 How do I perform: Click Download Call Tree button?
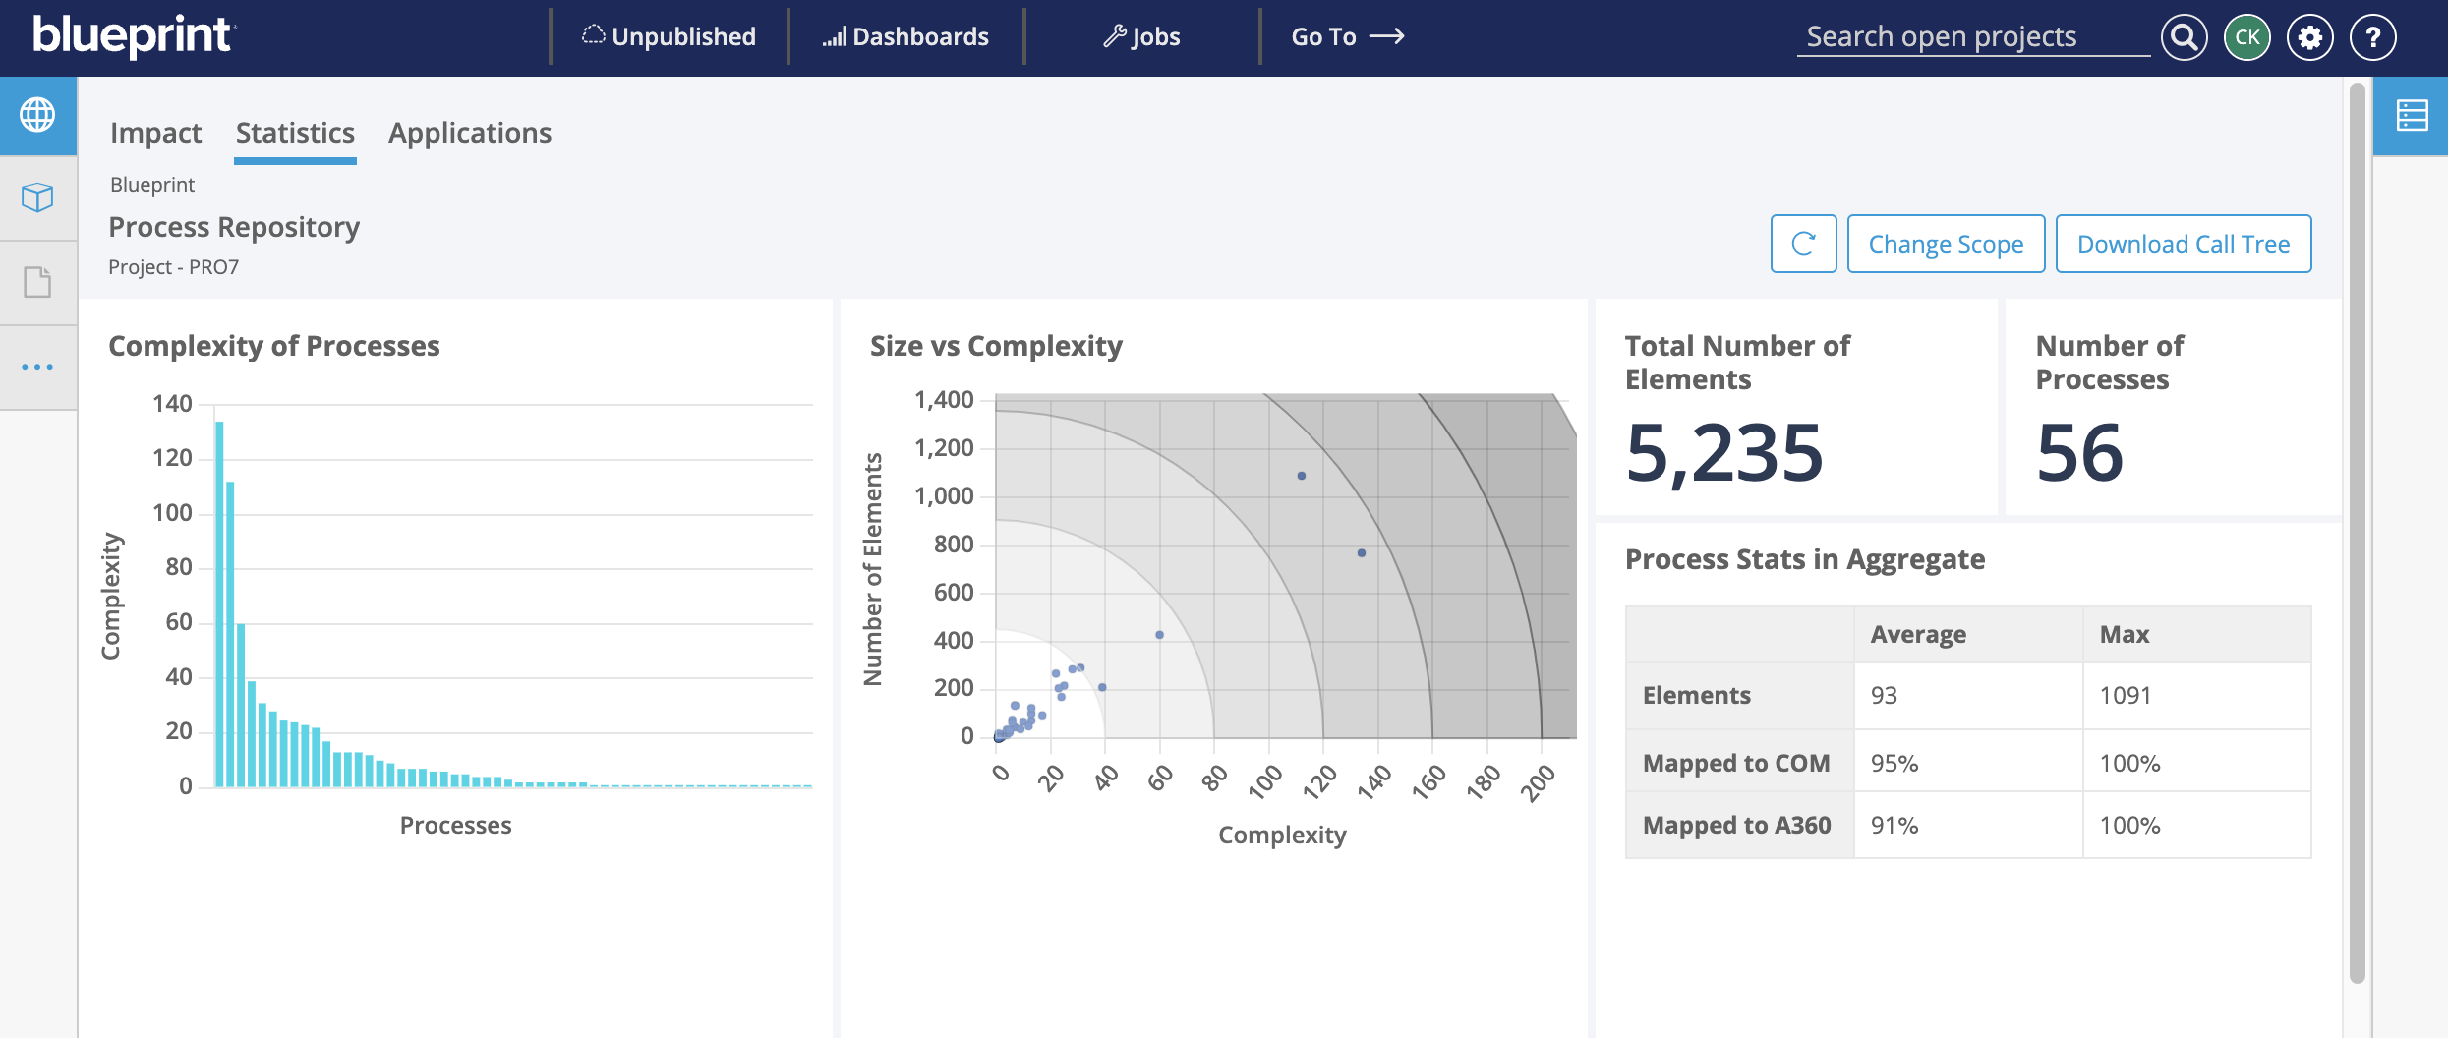[2183, 244]
